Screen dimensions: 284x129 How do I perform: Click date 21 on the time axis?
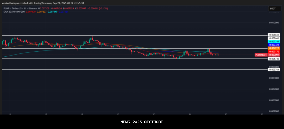[190, 114]
